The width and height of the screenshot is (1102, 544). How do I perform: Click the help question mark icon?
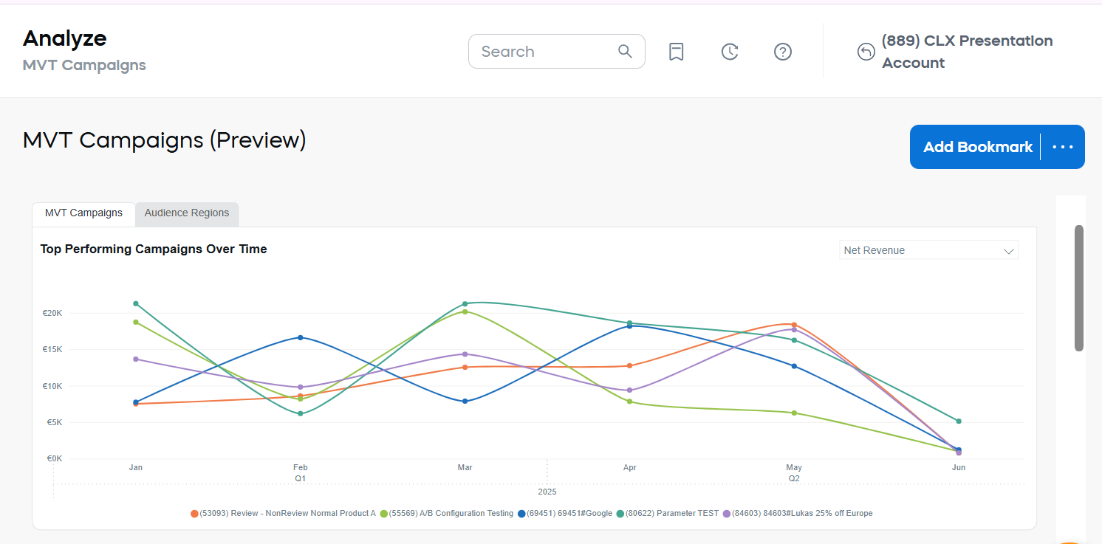point(783,52)
